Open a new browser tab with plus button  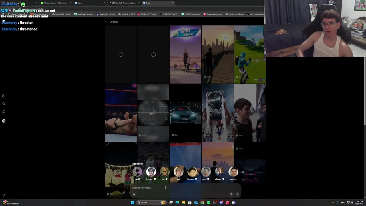click(178, 3)
